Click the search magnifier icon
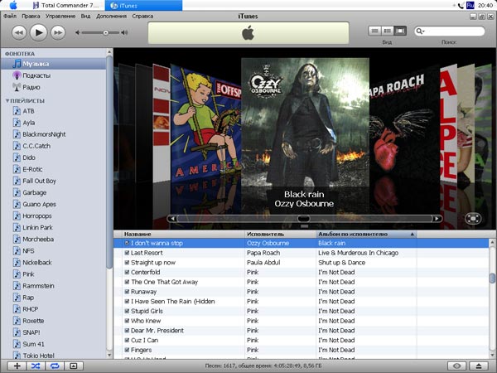497x373 pixels. pos(420,31)
